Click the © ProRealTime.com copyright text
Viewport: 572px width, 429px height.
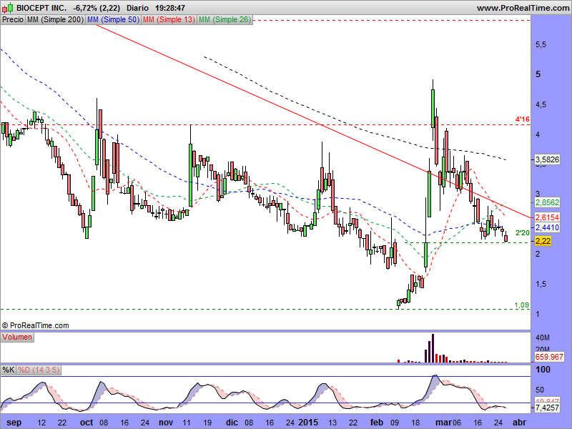35,325
